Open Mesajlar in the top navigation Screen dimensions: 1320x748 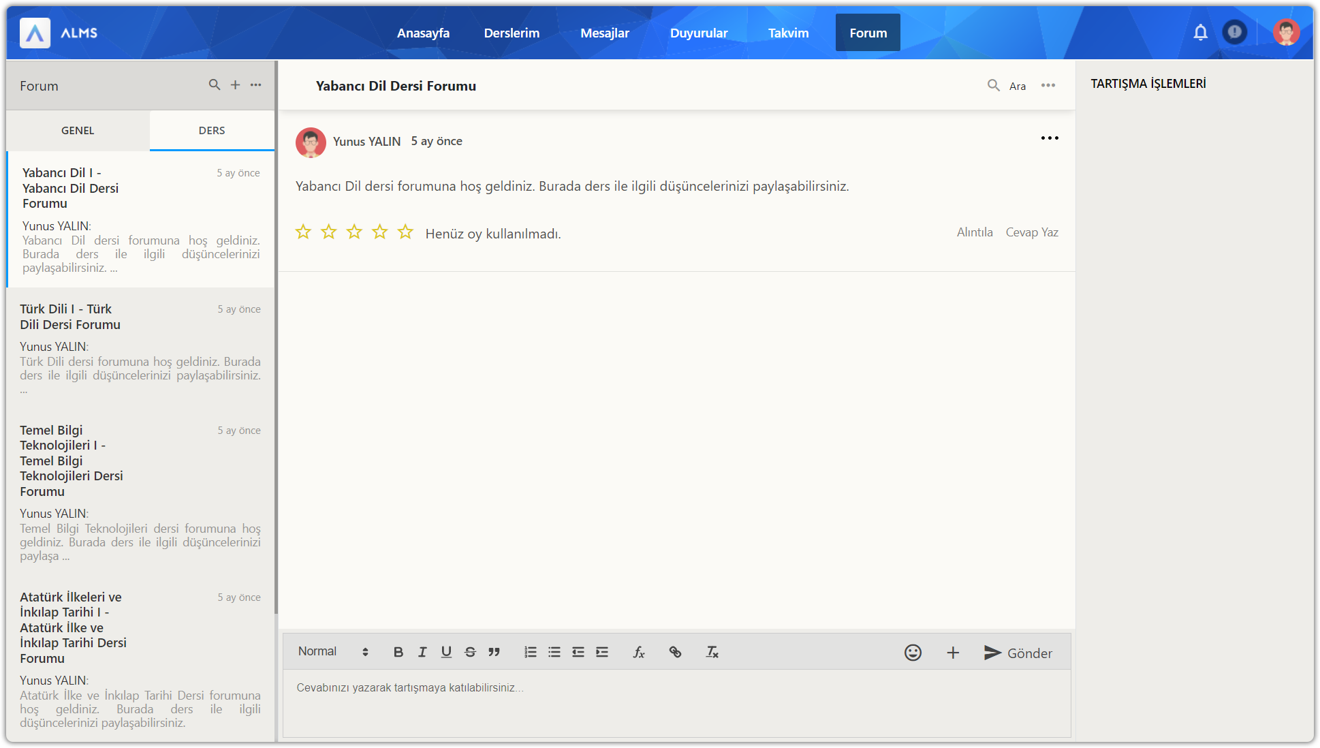point(604,33)
